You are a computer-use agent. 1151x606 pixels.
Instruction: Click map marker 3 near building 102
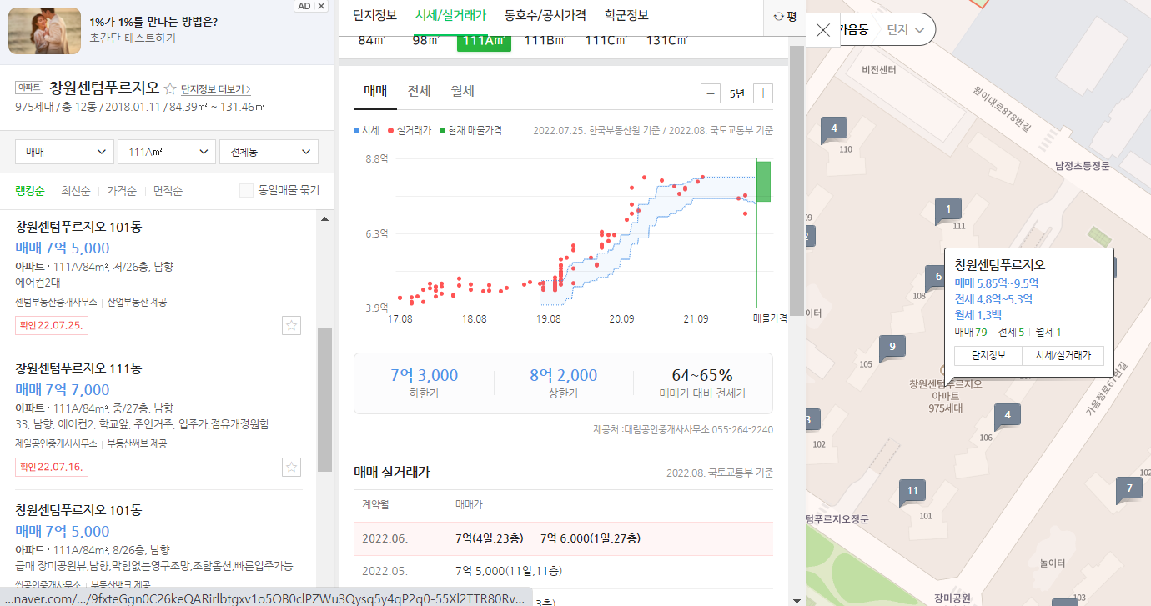pos(811,420)
